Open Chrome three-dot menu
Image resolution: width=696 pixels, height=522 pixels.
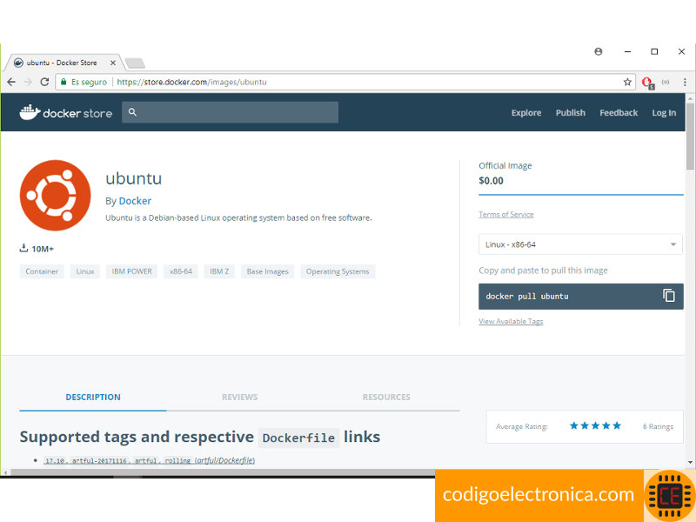[x=685, y=82]
